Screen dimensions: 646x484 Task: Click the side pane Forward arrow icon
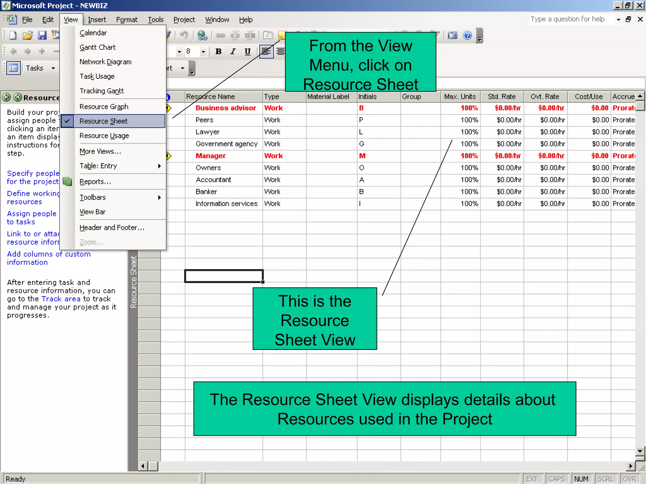click(18, 97)
